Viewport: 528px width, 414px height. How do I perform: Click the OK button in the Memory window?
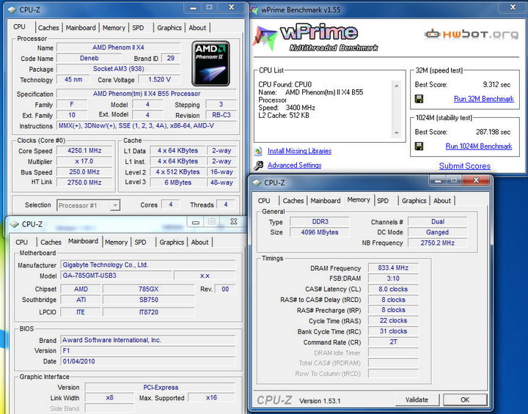click(x=465, y=400)
